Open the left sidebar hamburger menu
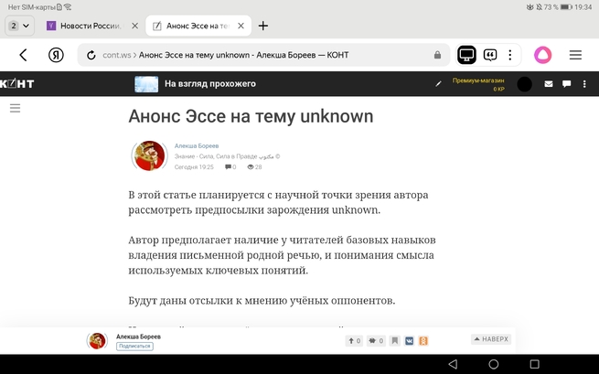 [x=15, y=108]
